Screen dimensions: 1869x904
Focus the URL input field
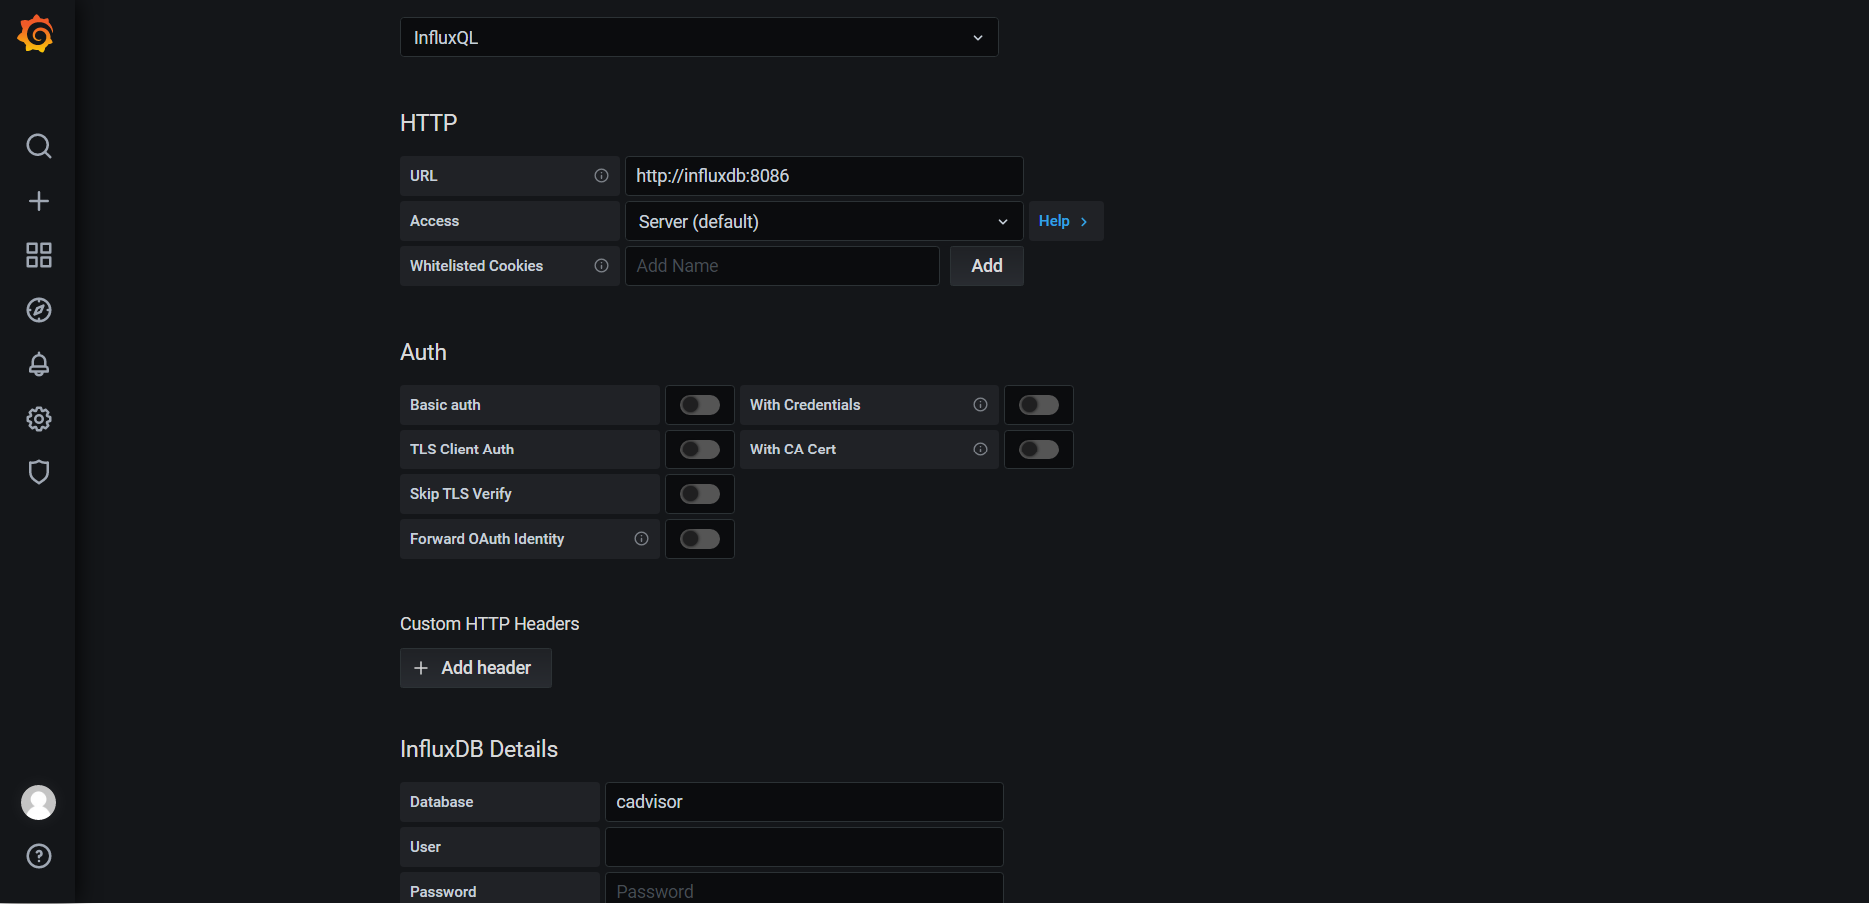coord(825,176)
